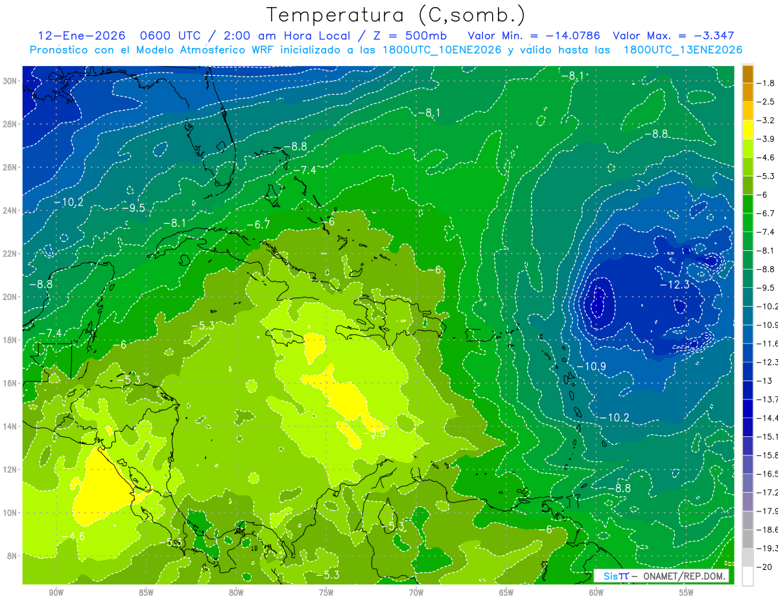Click the 12N latitude axis label

pos(10,469)
